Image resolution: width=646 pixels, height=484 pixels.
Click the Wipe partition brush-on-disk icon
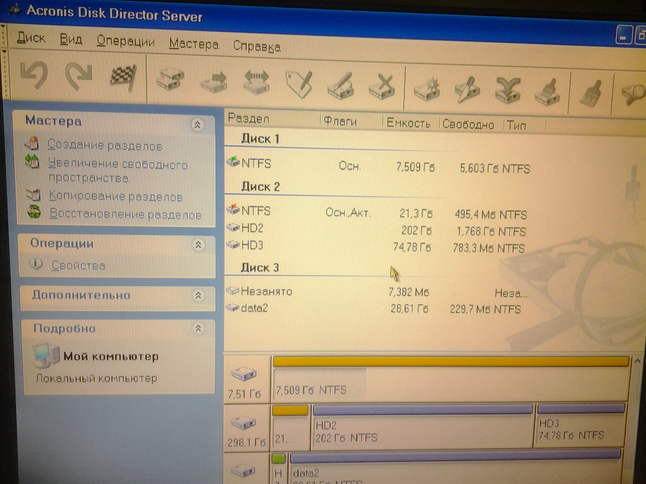[x=547, y=92]
